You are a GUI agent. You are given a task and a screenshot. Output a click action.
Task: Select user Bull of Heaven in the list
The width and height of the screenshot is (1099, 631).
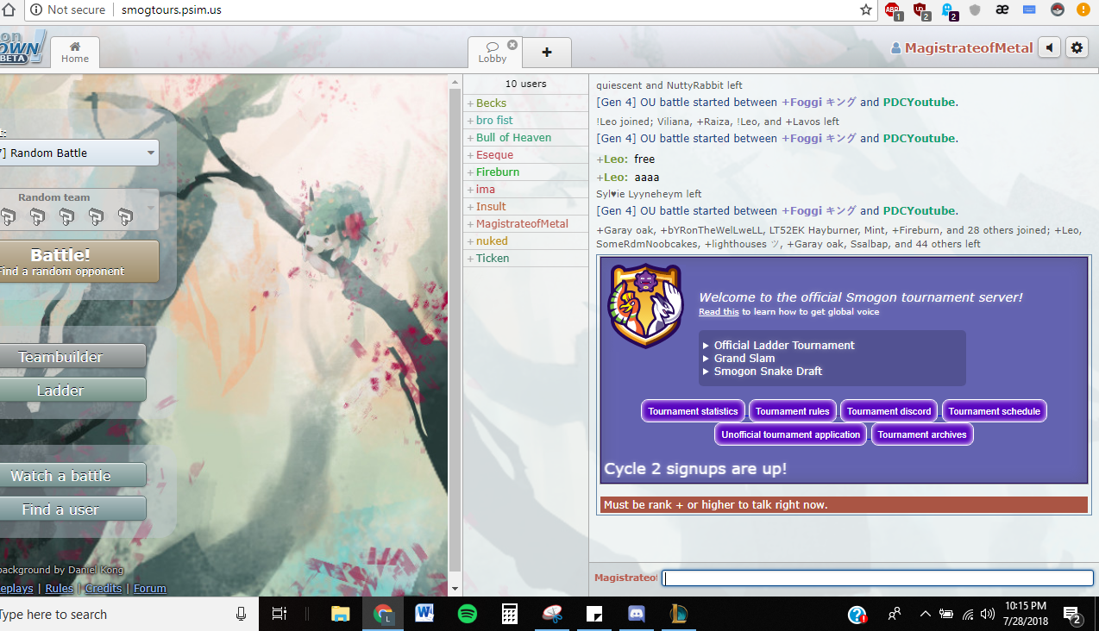click(x=525, y=137)
